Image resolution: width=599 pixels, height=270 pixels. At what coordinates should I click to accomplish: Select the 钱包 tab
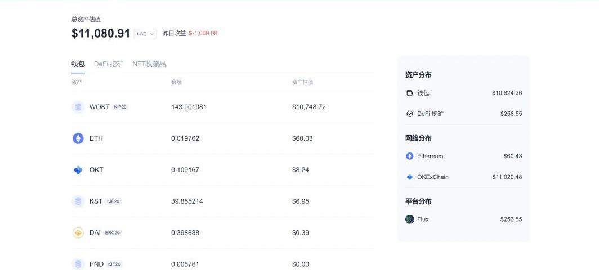coord(78,64)
